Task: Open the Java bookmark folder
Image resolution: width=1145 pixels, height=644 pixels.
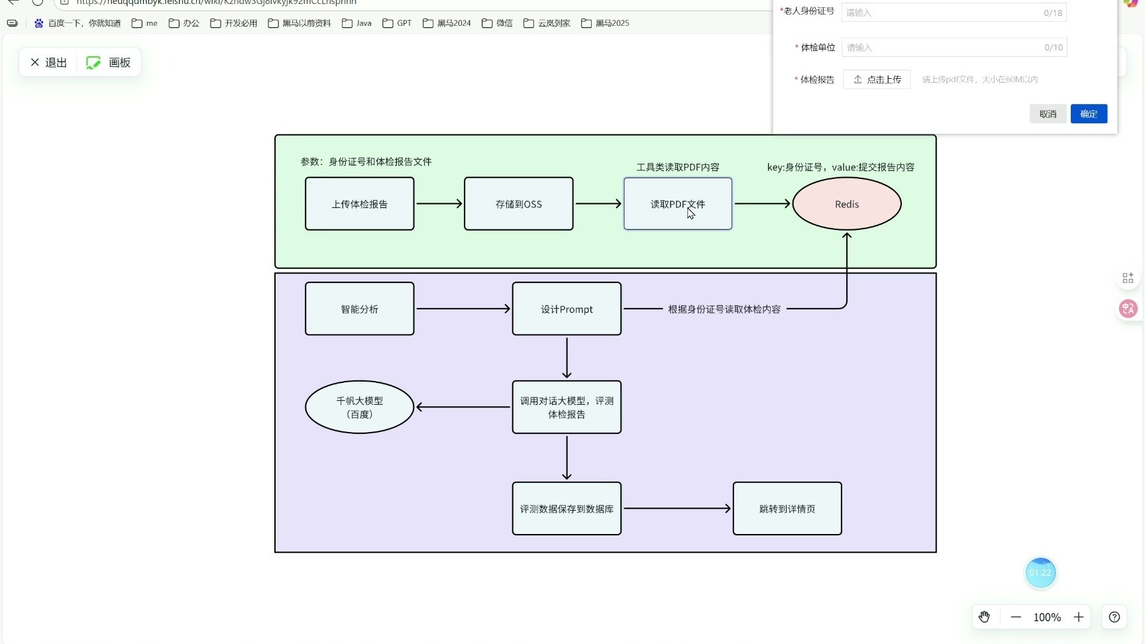Action: [356, 23]
